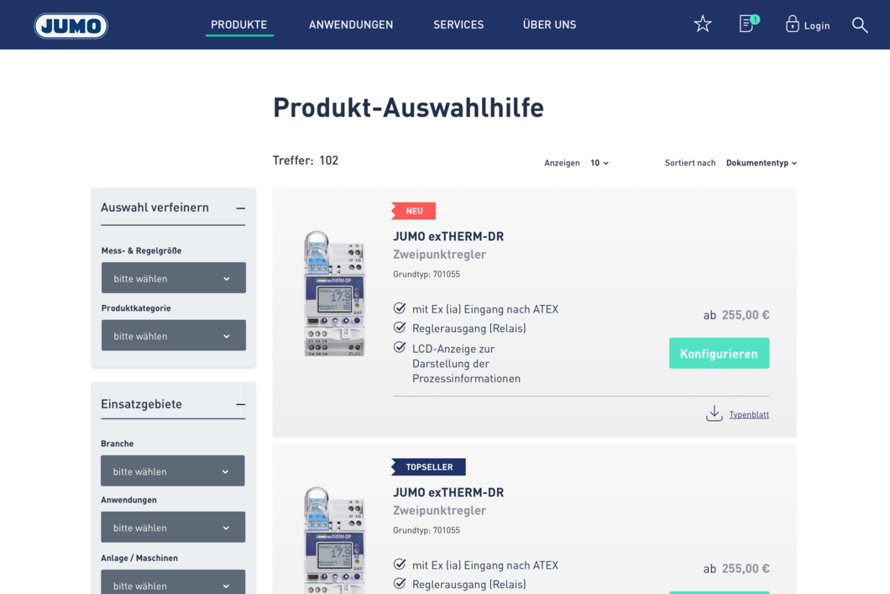The image size is (890, 594).
Task: Collapse the Auswahl verfeinern panel
Action: tap(240, 208)
